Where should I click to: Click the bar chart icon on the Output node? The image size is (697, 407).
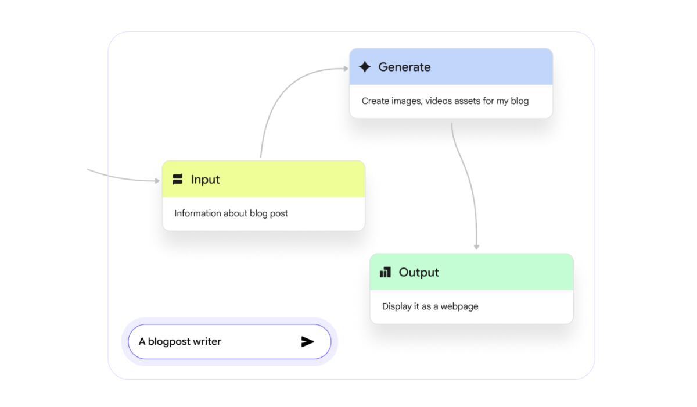tap(385, 272)
